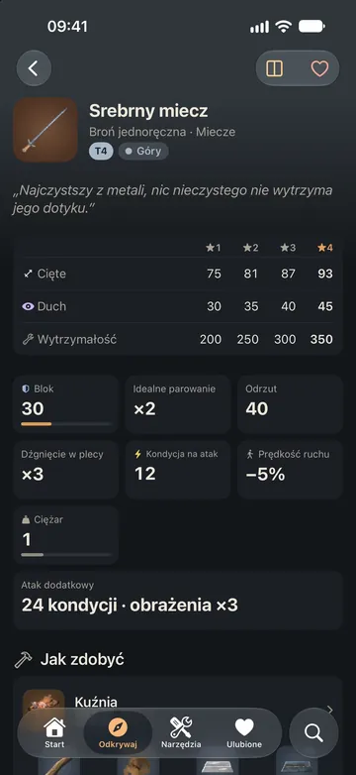Switch to the Narzędzia tab
This screenshot has height=775, width=356.
point(181,733)
